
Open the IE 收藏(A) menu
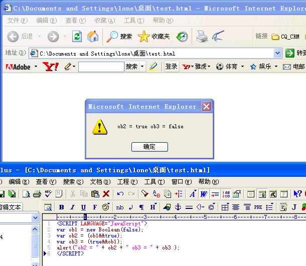[x=105, y=21]
